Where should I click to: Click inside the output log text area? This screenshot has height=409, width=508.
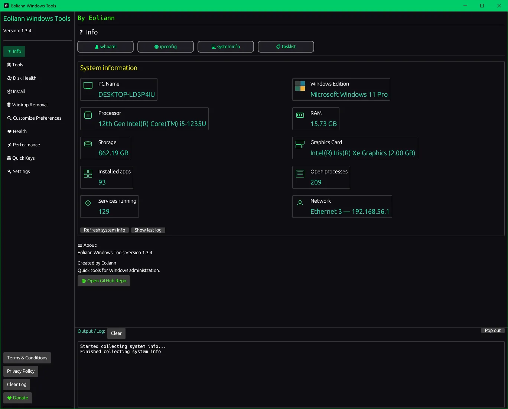[x=291, y=374]
